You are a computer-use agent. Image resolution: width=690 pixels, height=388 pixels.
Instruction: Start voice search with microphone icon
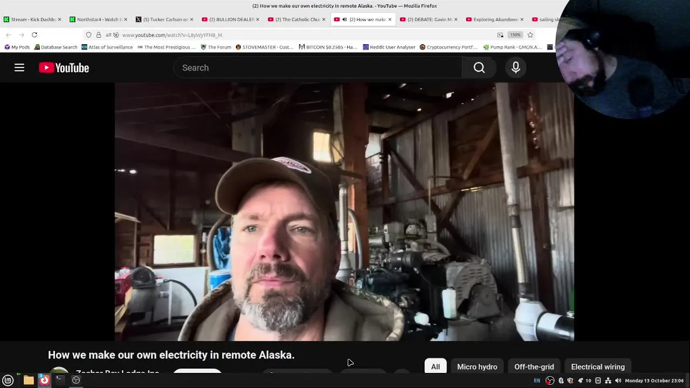pyautogui.click(x=516, y=67)
